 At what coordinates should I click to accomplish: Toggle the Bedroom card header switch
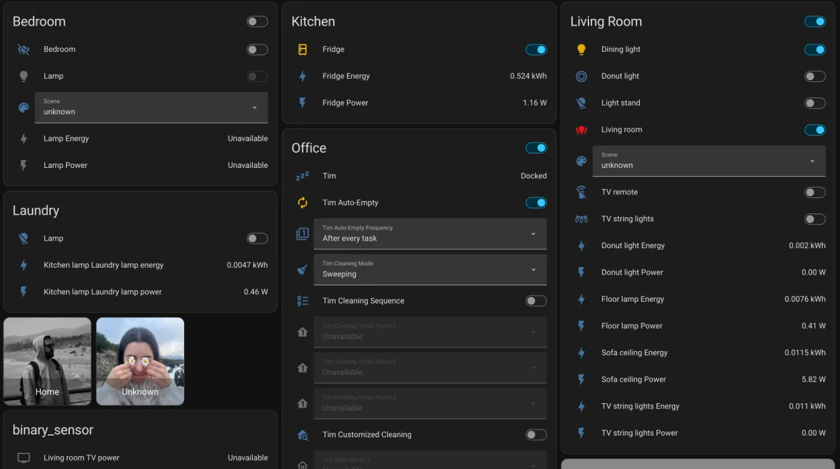(257, 21)
